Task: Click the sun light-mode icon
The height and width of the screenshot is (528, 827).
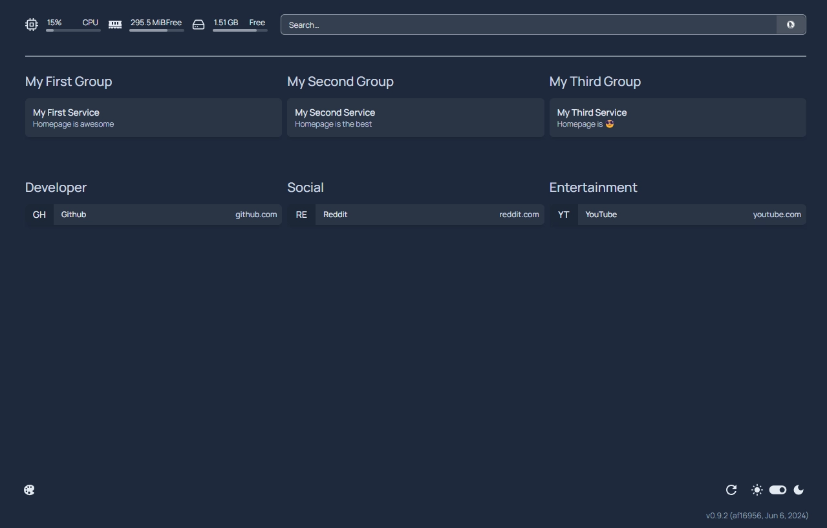Action: (x=757, y=490)
